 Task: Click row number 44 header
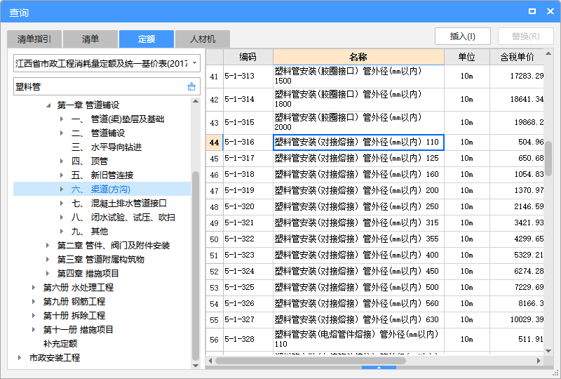tap(215, 142)
